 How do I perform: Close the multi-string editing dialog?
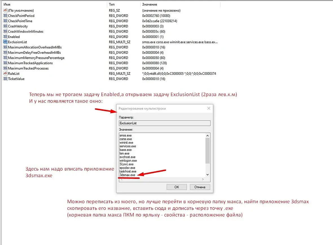[209, 108]
